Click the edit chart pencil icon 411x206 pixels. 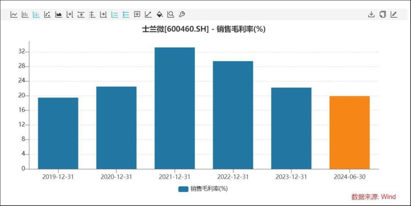(394, 14)
